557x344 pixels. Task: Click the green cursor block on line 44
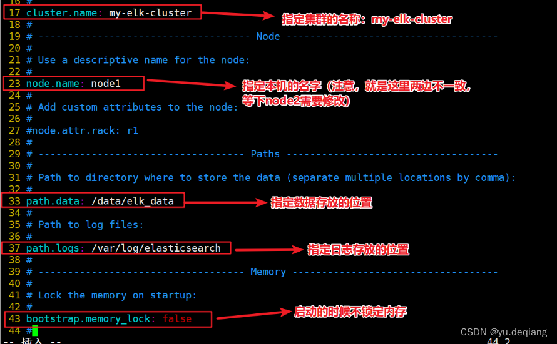[35, 330]
